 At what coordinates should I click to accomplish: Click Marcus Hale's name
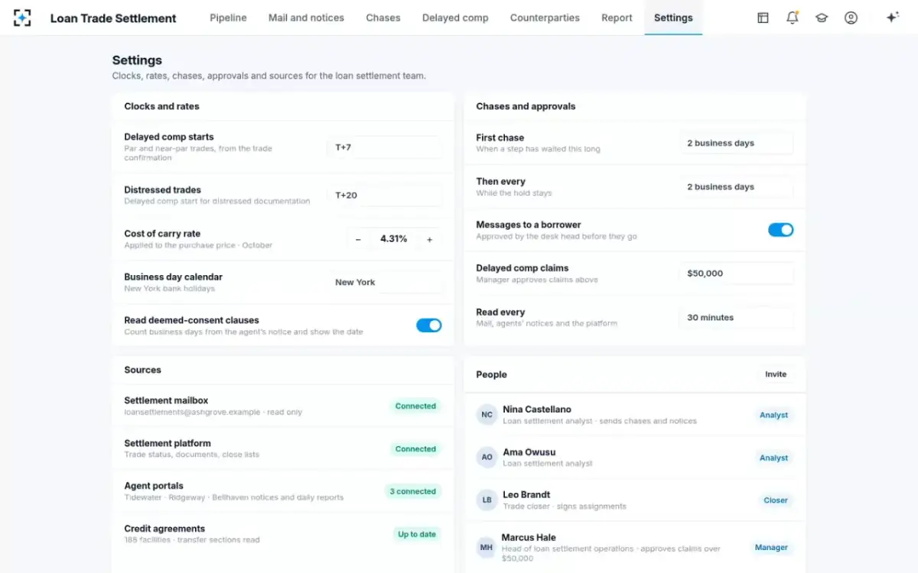tap(529, 538)
